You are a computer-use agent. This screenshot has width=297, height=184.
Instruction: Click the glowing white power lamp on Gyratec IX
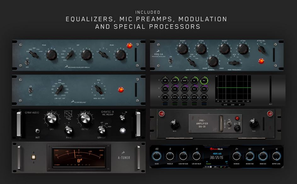(123, 131)
